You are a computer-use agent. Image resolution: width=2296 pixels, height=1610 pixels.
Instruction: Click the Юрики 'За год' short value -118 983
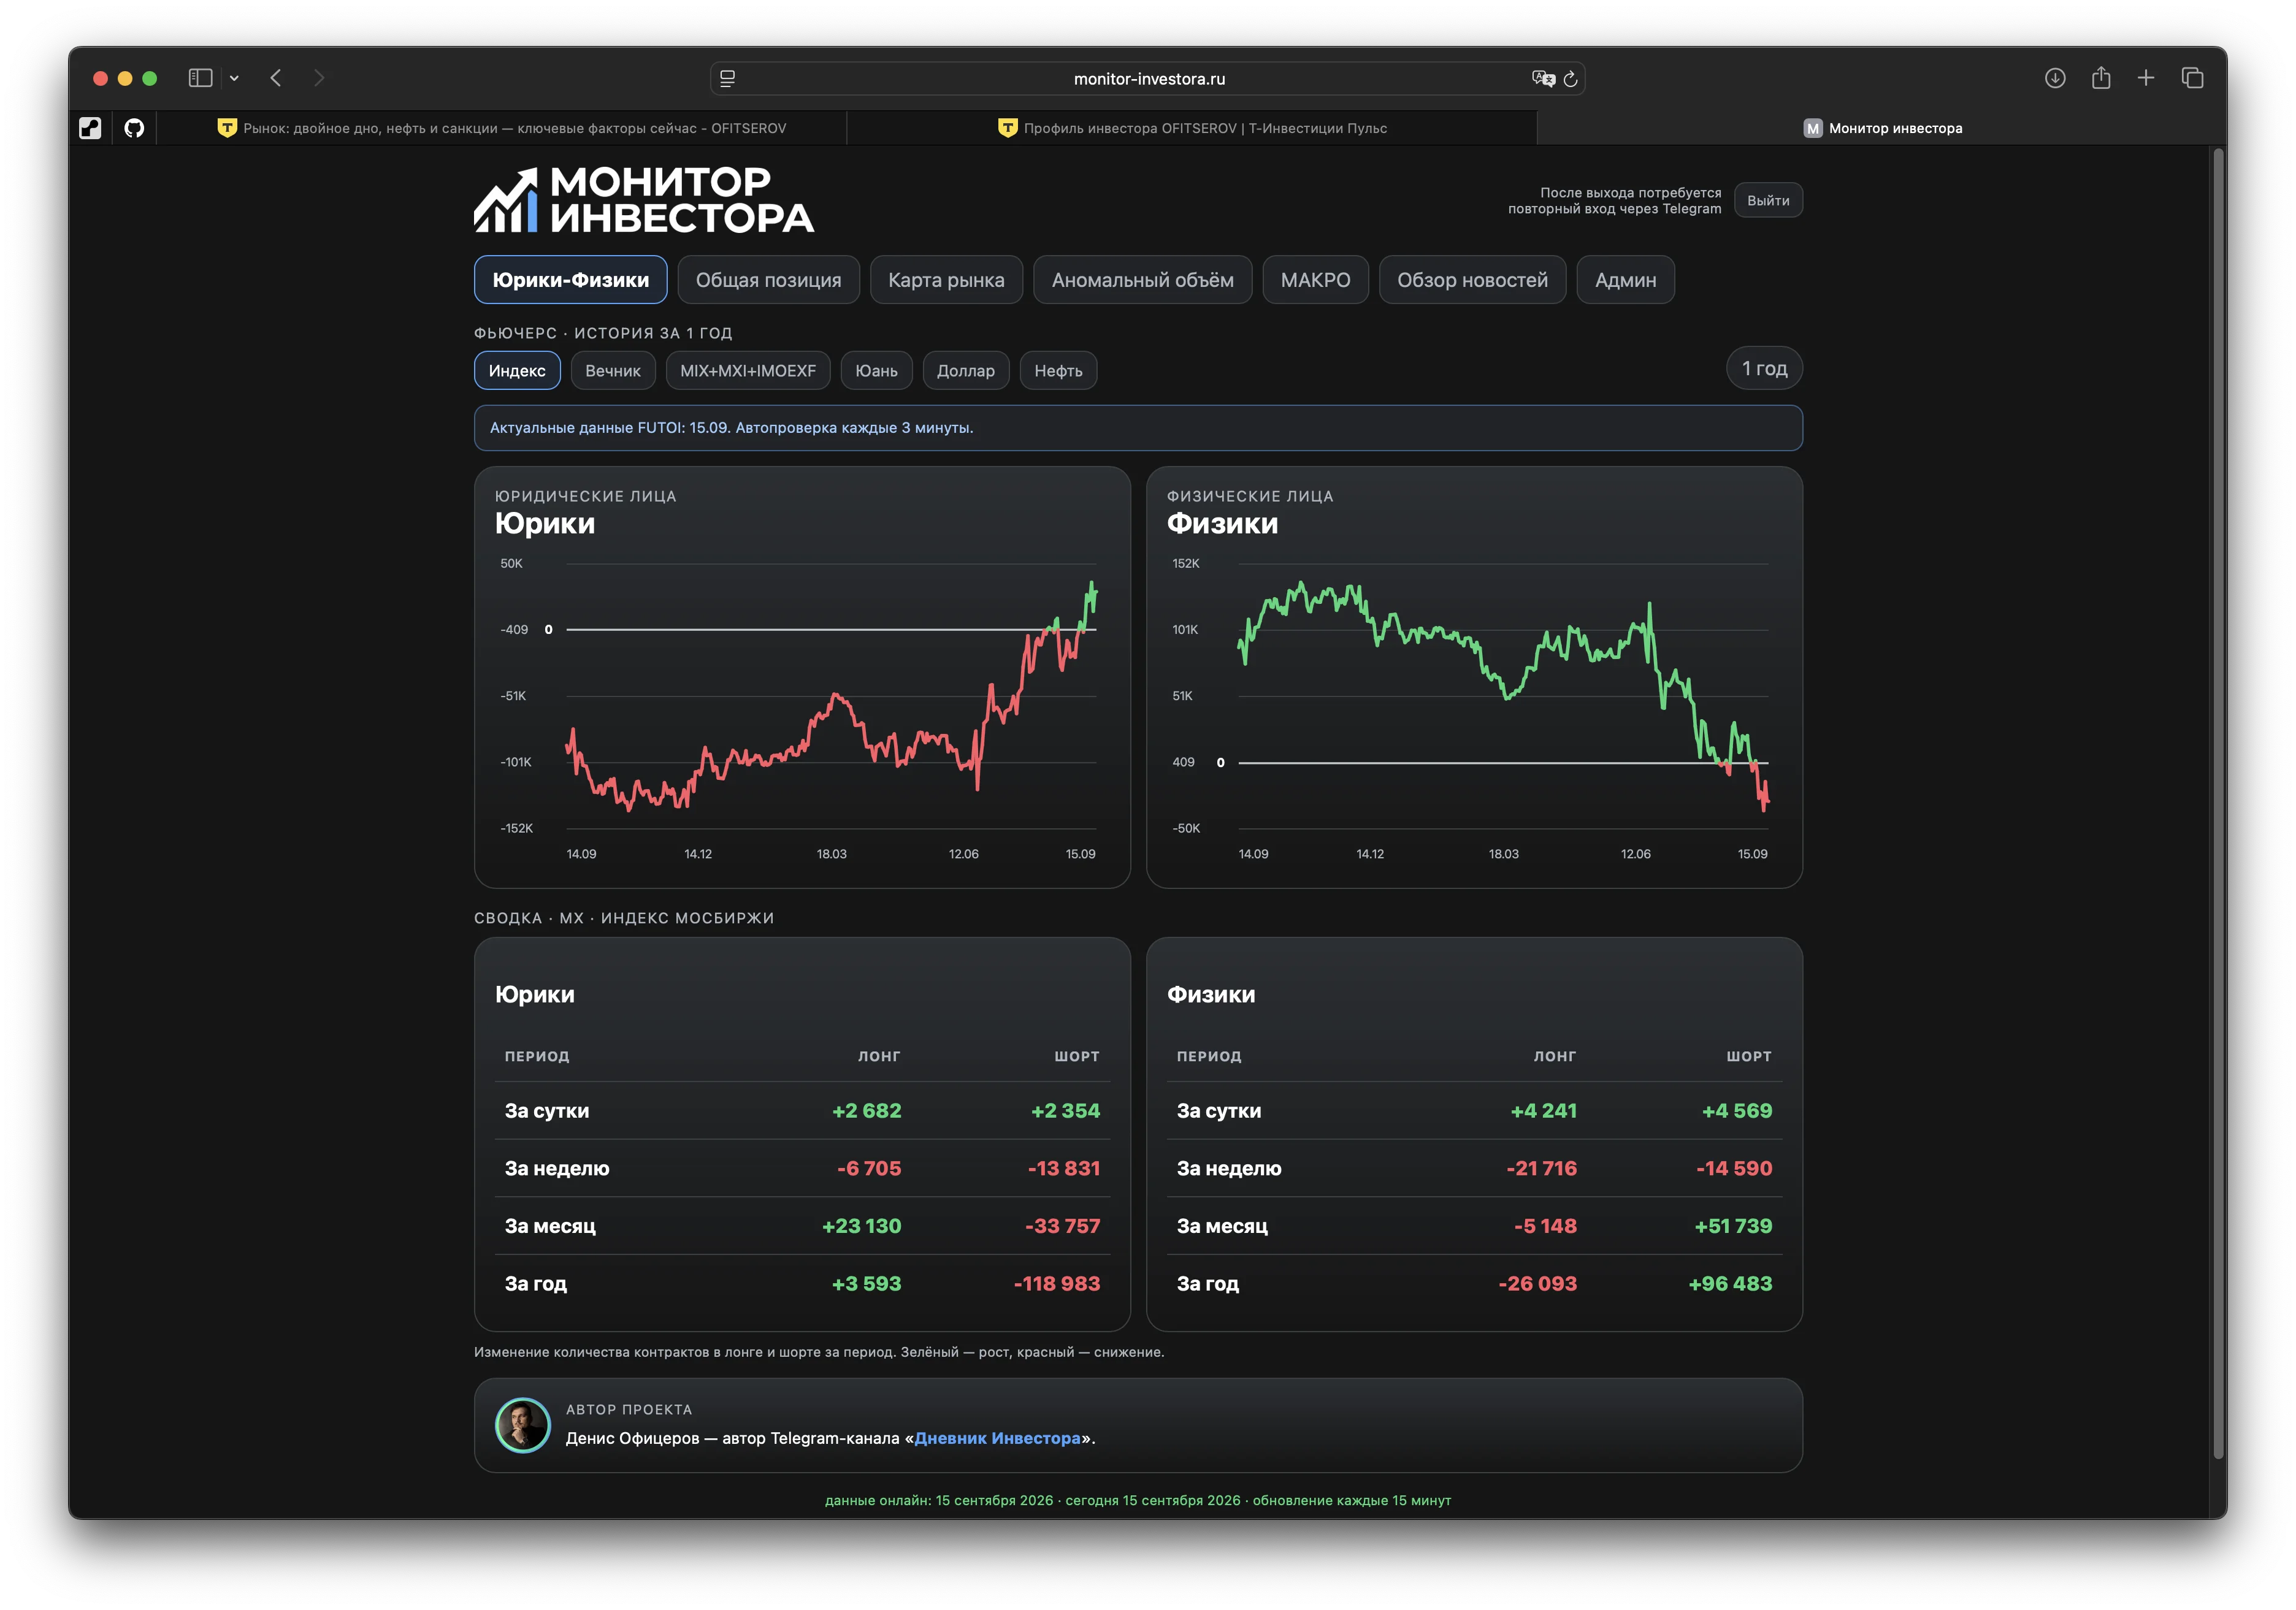click(1057, 1284)
